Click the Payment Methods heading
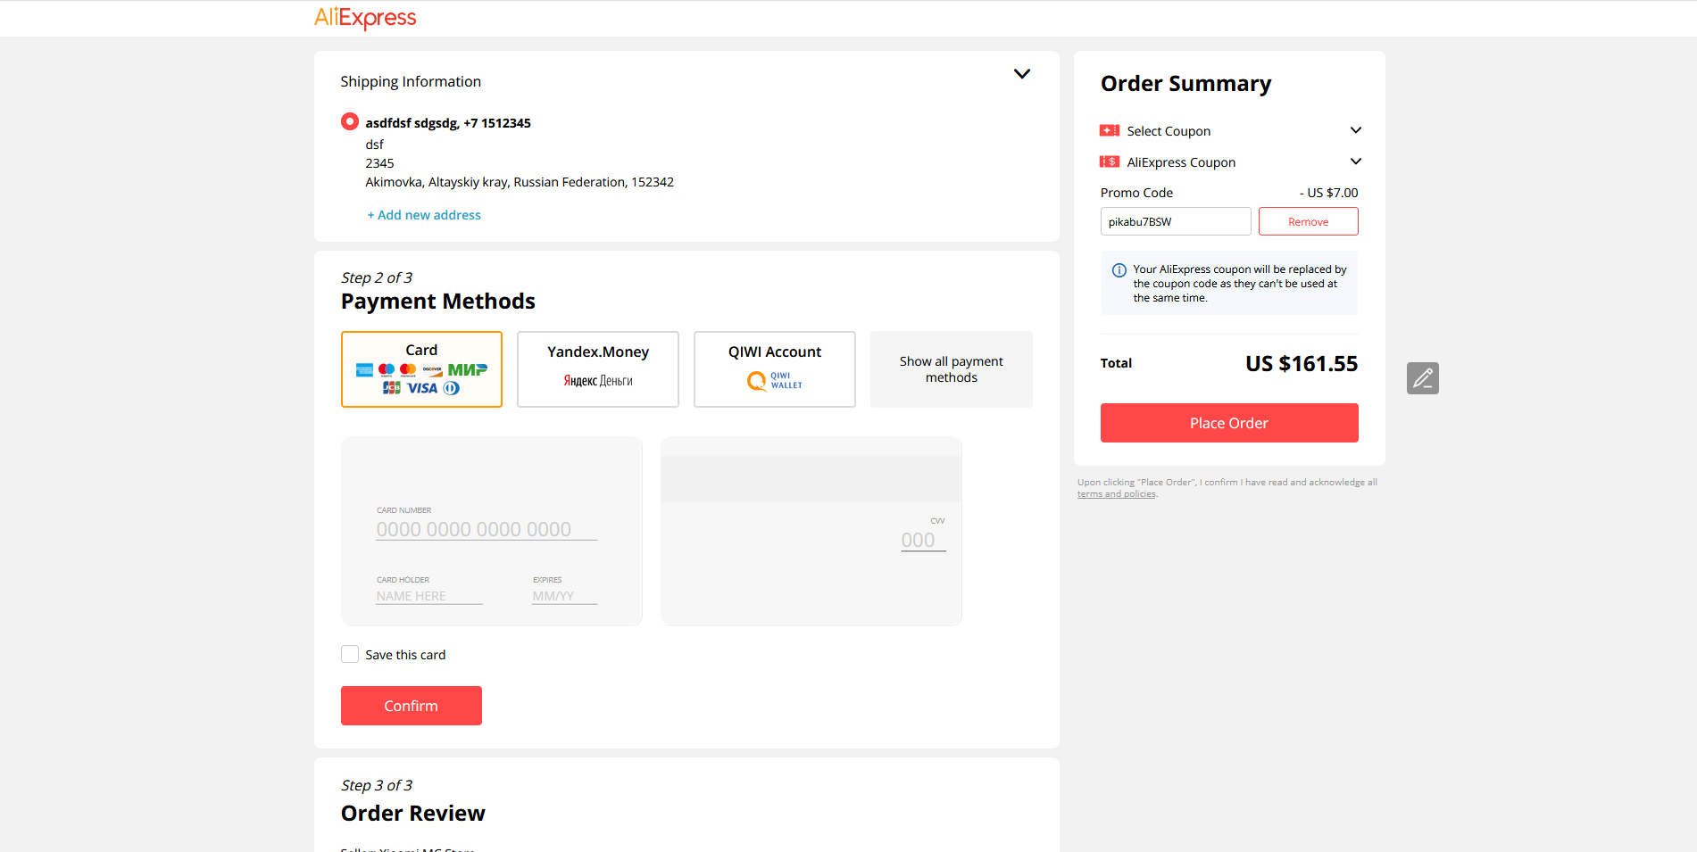Screen dimensions: 1697x852 pyautogui.click(x=438, y=302)
